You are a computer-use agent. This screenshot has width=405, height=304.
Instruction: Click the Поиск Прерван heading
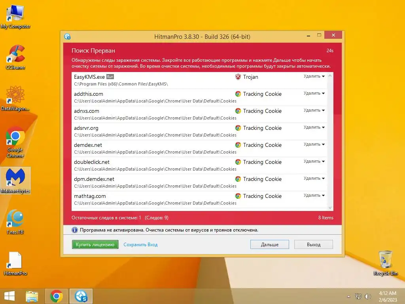(93, 51)
